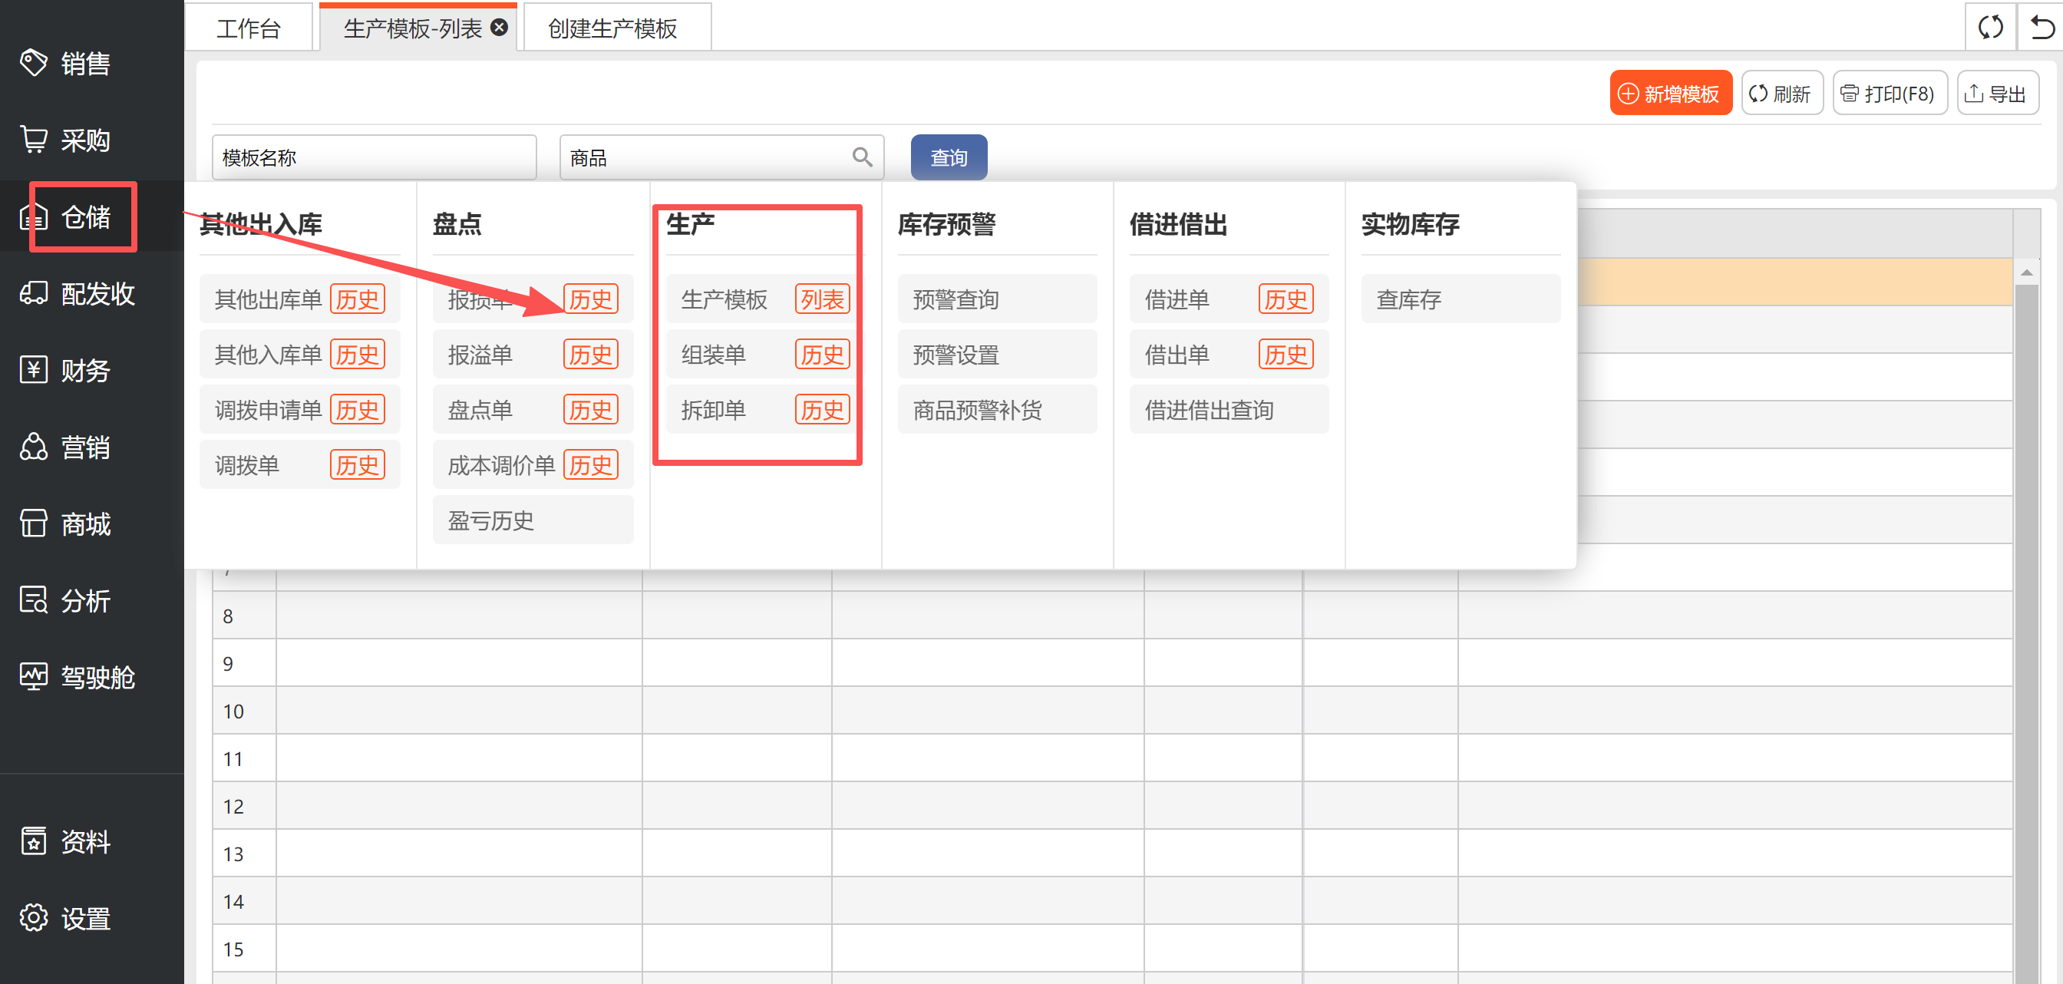Viewport: 2063px width, 984px height.
Task: Open 历史 for 其他出库单
Action: [357, 299]
